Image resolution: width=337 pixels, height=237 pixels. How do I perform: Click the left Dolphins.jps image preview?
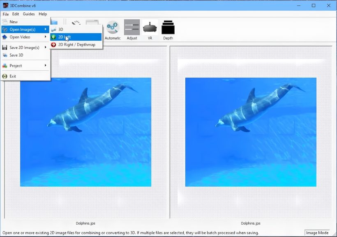point(86,131)
